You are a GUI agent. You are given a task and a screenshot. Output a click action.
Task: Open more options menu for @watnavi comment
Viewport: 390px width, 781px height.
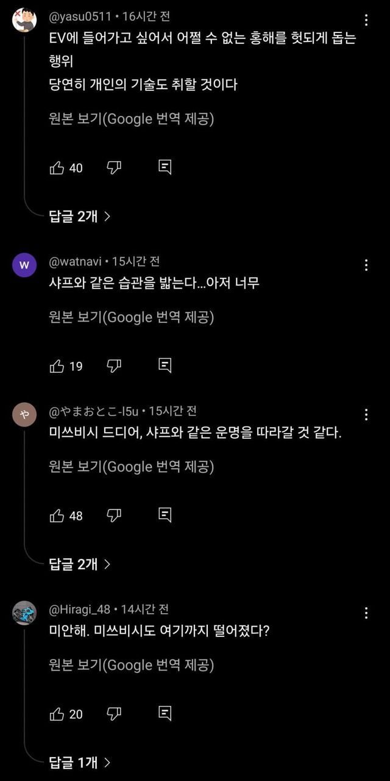(x=366, y=265)
